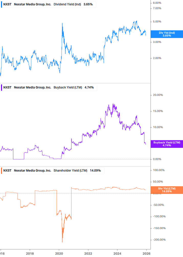
Task: Click the orange color bar of the shareholder yield legend
Action: (2, 171)
